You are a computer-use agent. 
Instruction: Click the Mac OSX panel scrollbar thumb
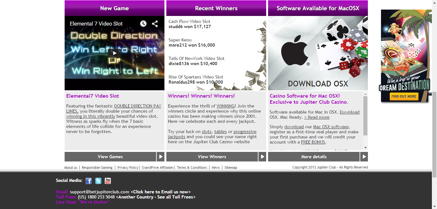[x=365, y=116]
